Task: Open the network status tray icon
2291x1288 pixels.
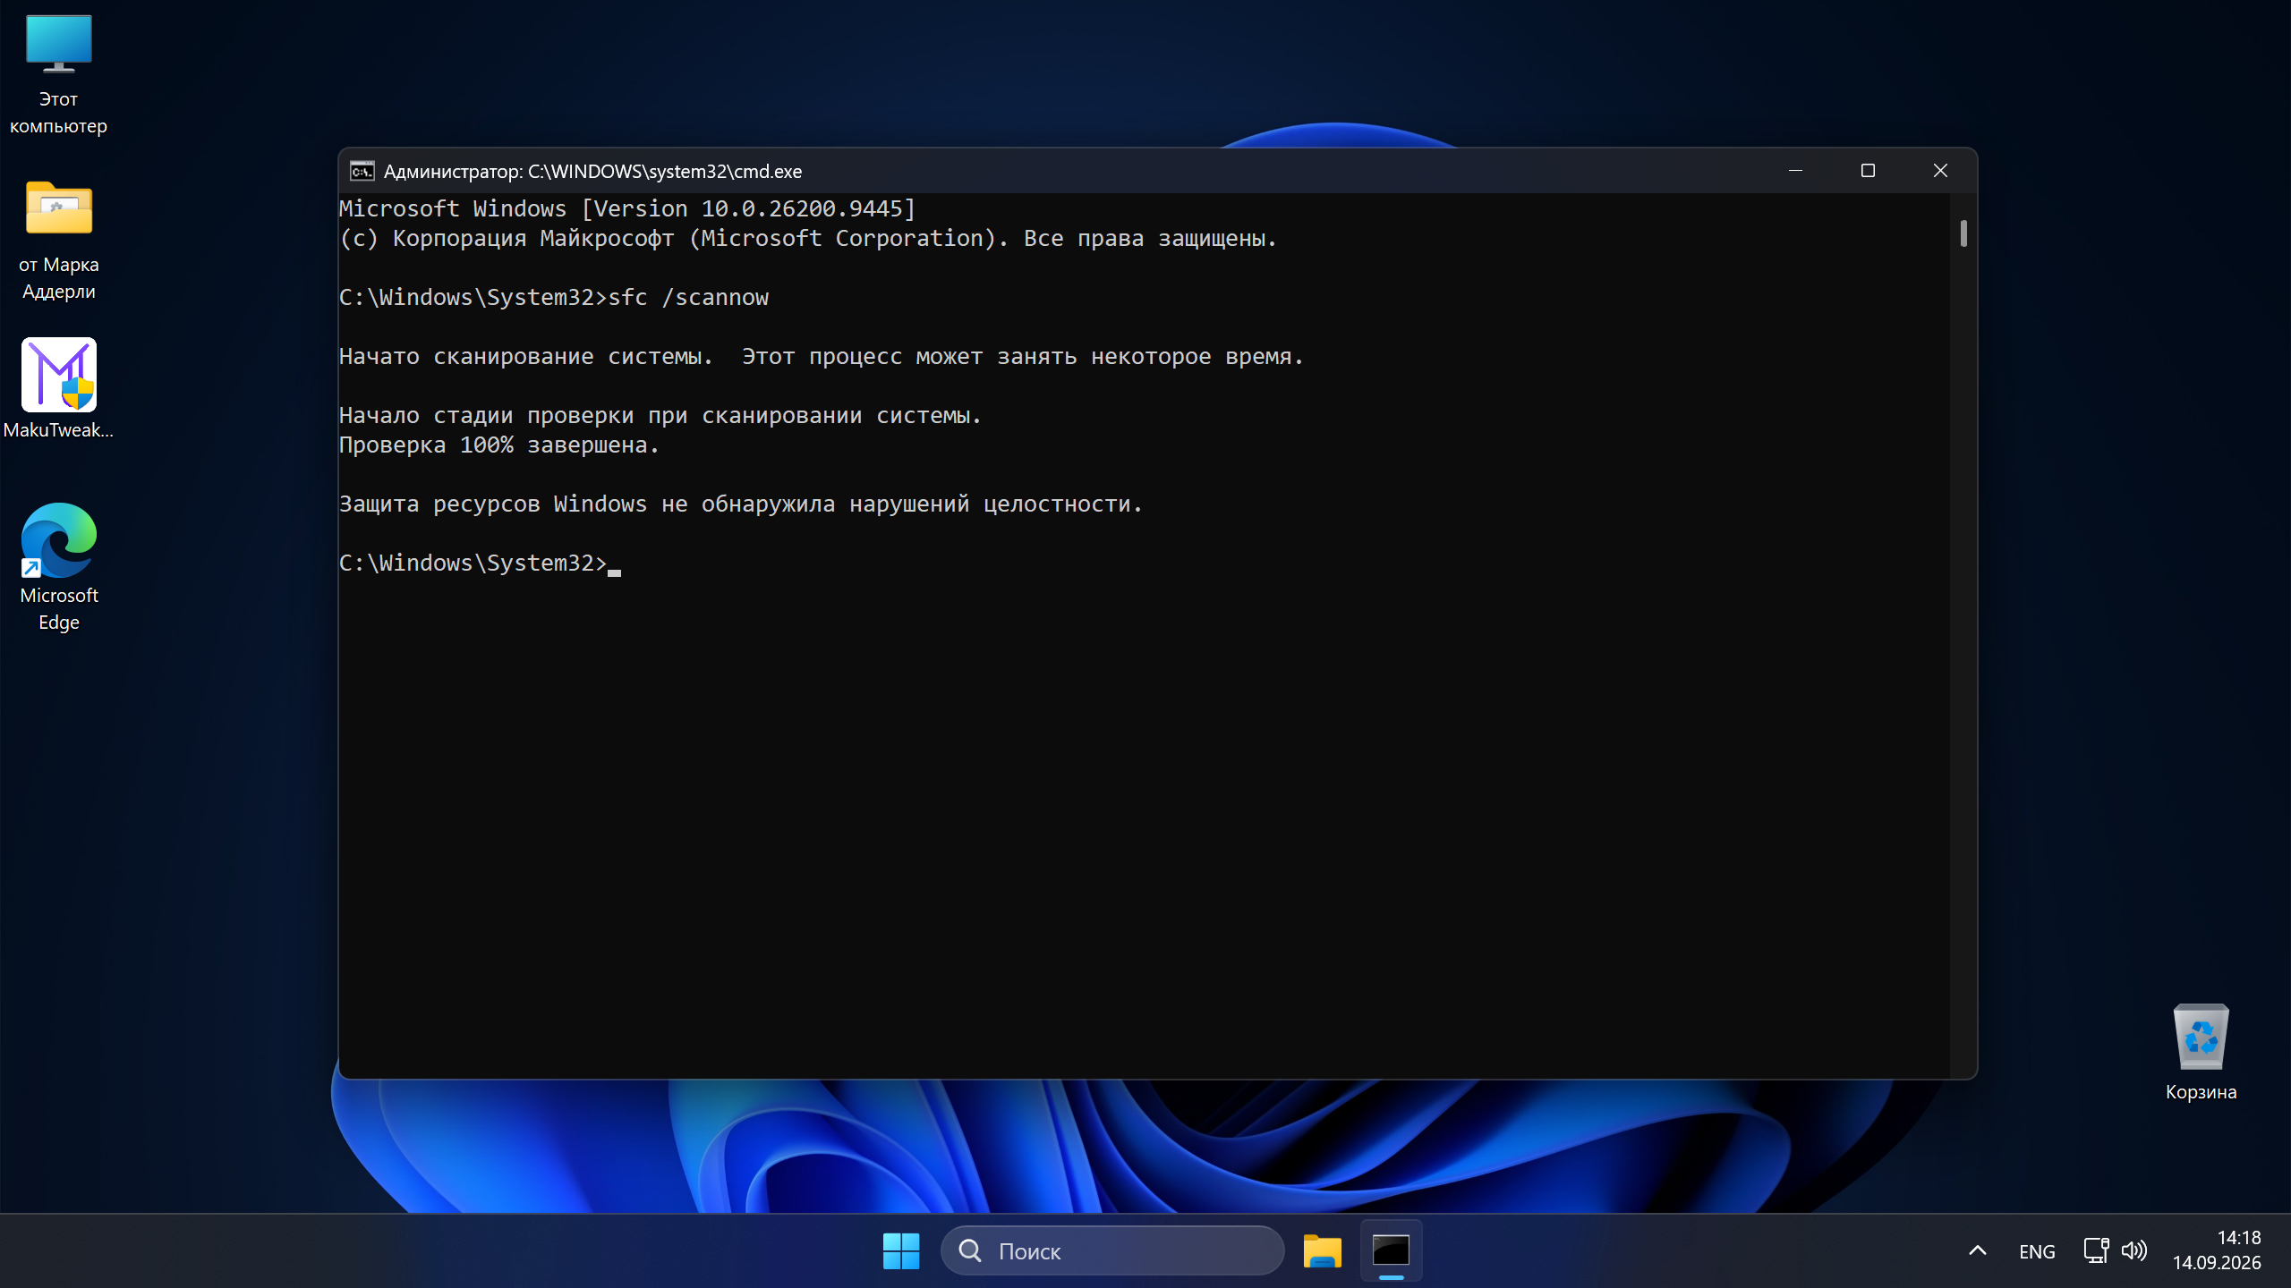Action: [2096, 1250]
